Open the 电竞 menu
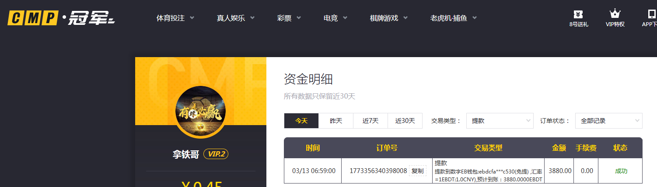 click(335, 18)
